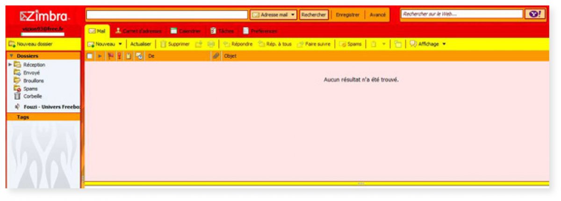The height and width of the screenshot is (201, 561).
Task: Click the speaker icon beside Fouzi entry
Action: click(x=17, y=107)
